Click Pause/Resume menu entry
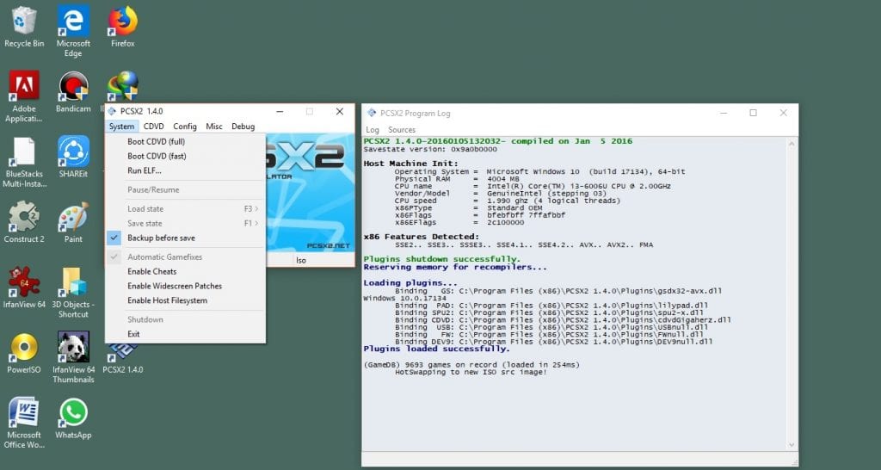Viewport: 881px width, 470px height. [x=185, y=190]
